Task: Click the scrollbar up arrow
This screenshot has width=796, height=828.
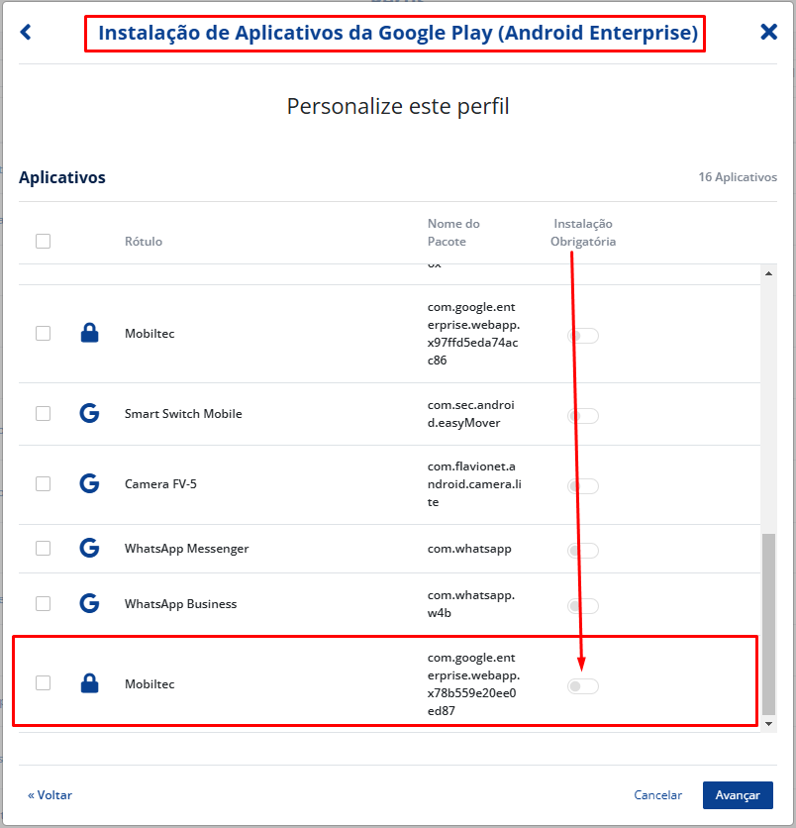Action: [768, 273]
